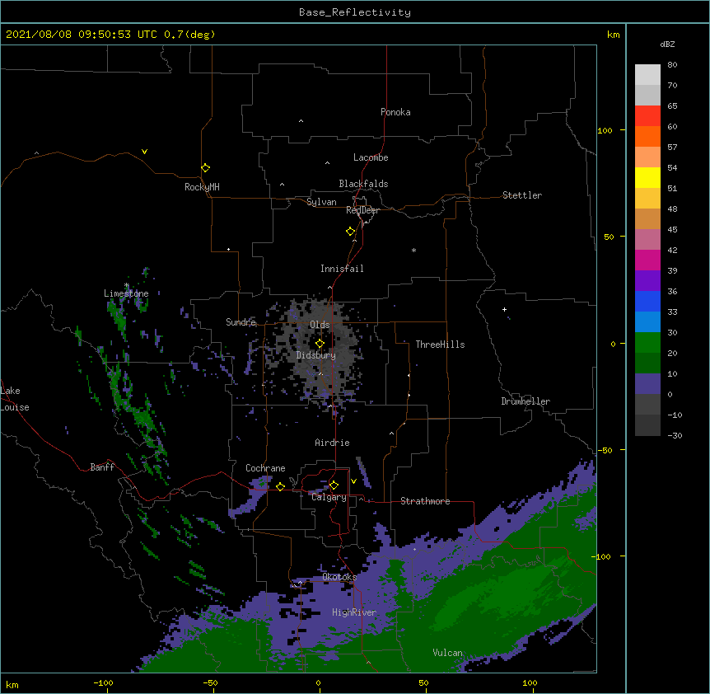Click the Ponoka city label
This screenshot has height=694, width=710.
tap(395, 112)
